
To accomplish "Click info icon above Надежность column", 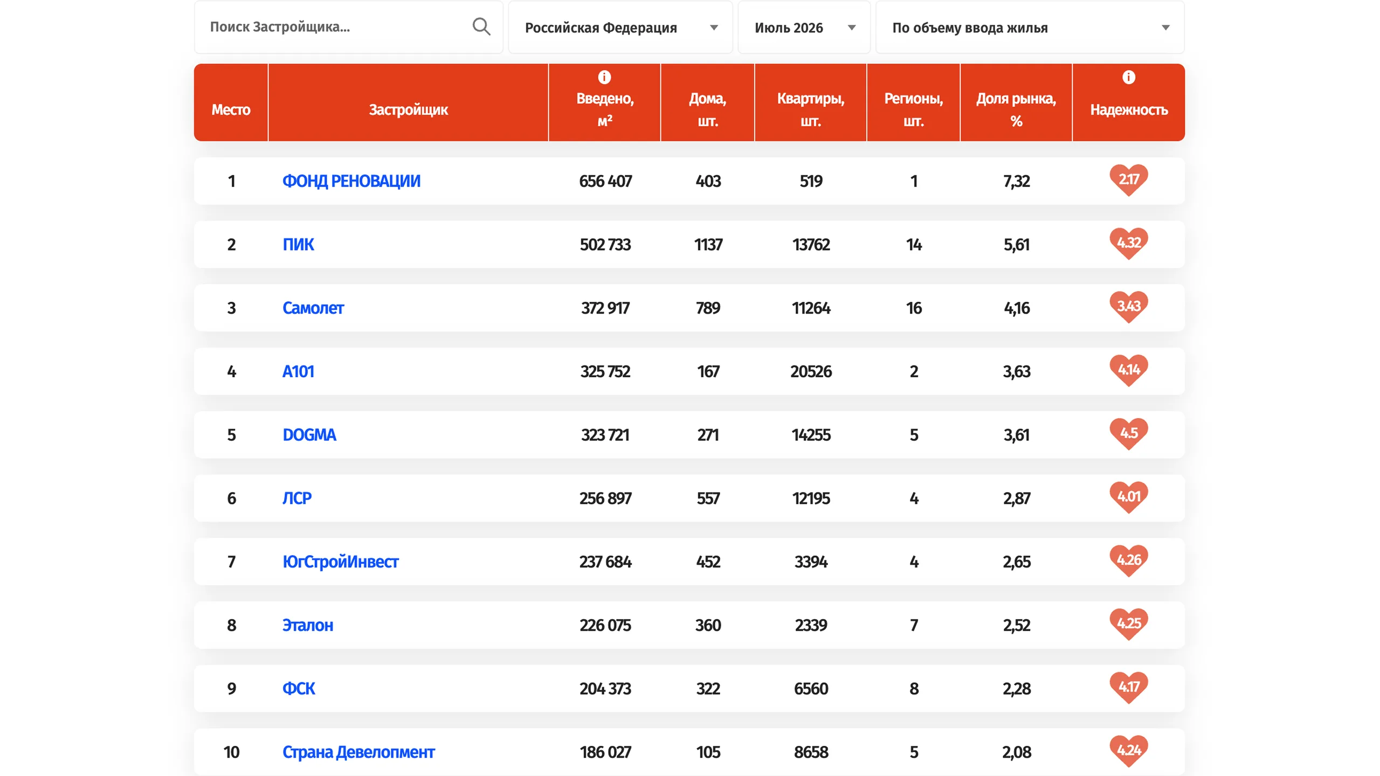I will click(1128, 77).
